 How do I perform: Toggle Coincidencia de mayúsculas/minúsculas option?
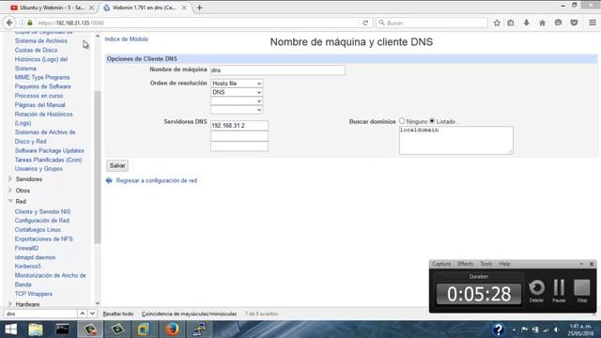click(189, 314)
